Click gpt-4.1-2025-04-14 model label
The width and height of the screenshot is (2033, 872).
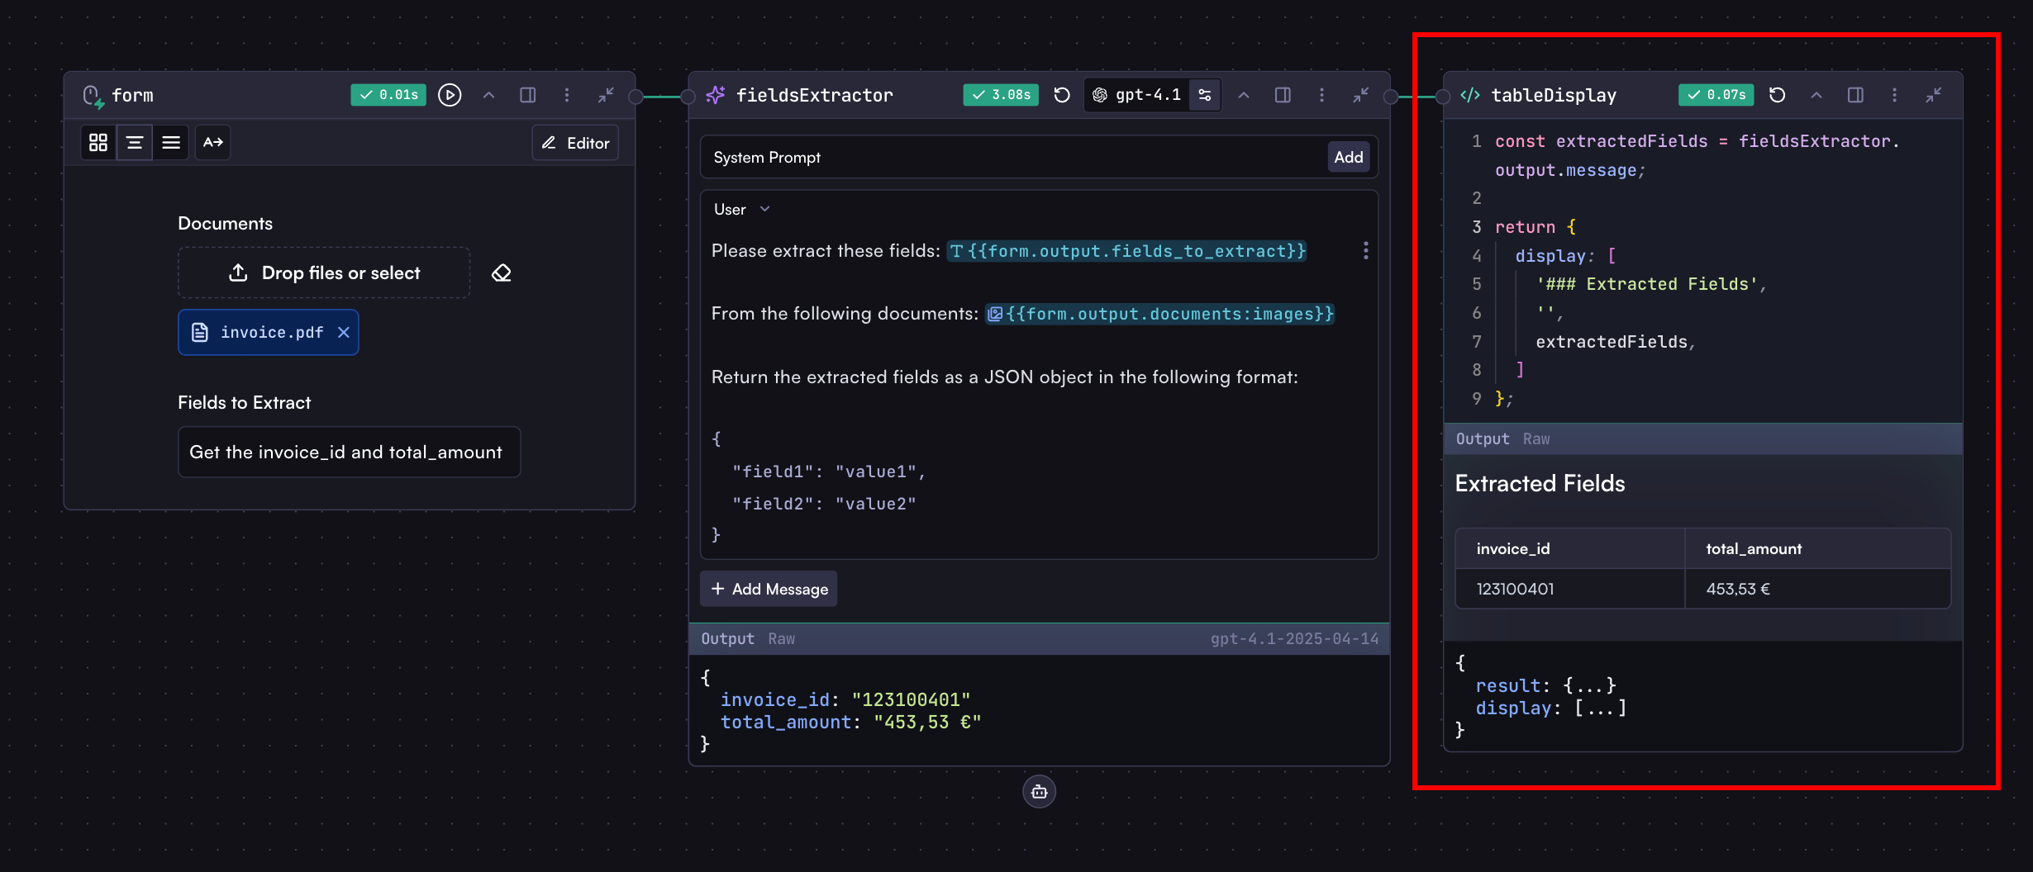tap(1294, 638)
